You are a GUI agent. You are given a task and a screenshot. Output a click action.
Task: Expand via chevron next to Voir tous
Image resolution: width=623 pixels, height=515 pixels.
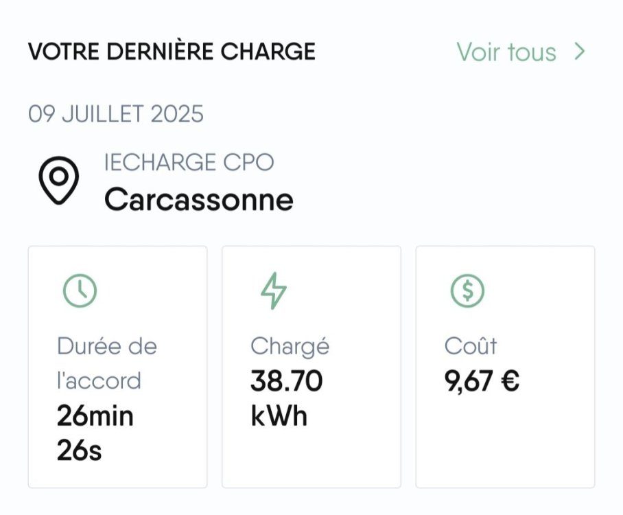pyautogui.click(x=580, y=51)
